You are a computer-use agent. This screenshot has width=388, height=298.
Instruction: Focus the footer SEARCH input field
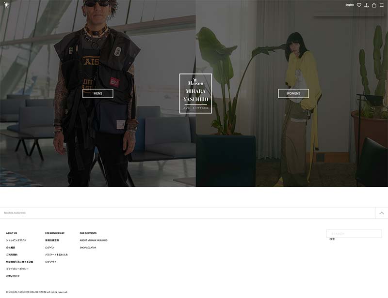(354, 234)
